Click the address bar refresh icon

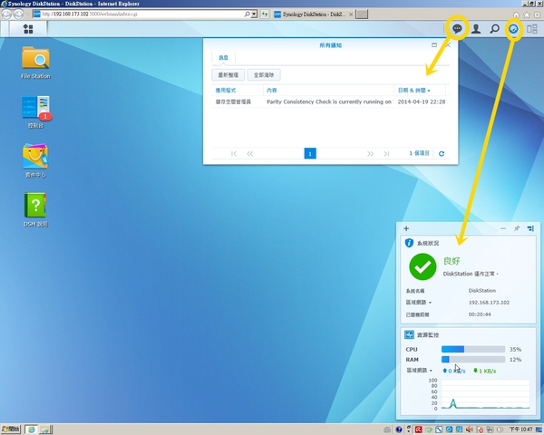click(x=265, y=14)
